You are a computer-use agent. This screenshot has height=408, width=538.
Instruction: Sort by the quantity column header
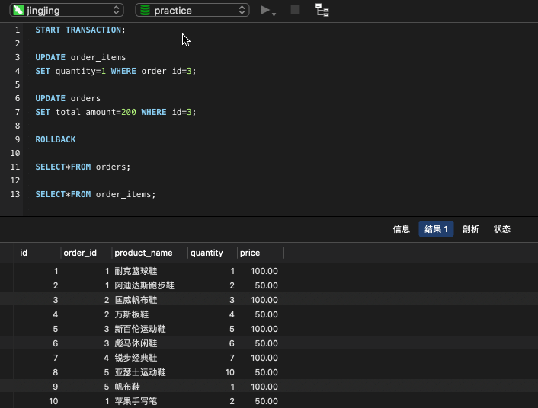[213, 253]
